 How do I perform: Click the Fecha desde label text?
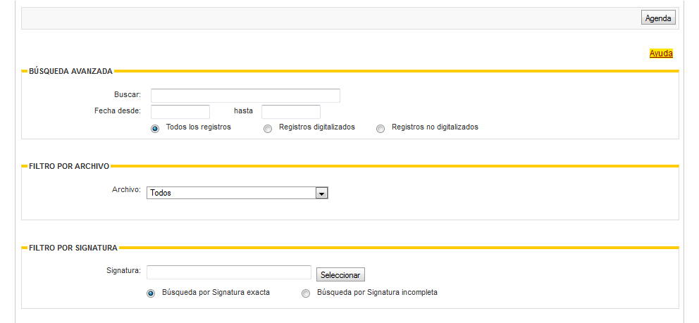[x=118, y=110]
